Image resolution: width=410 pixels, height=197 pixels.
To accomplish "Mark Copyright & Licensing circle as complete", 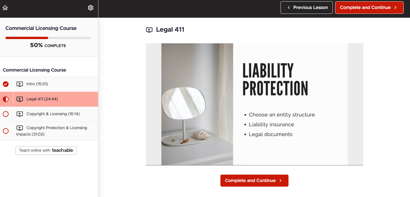I will point(6,114).
